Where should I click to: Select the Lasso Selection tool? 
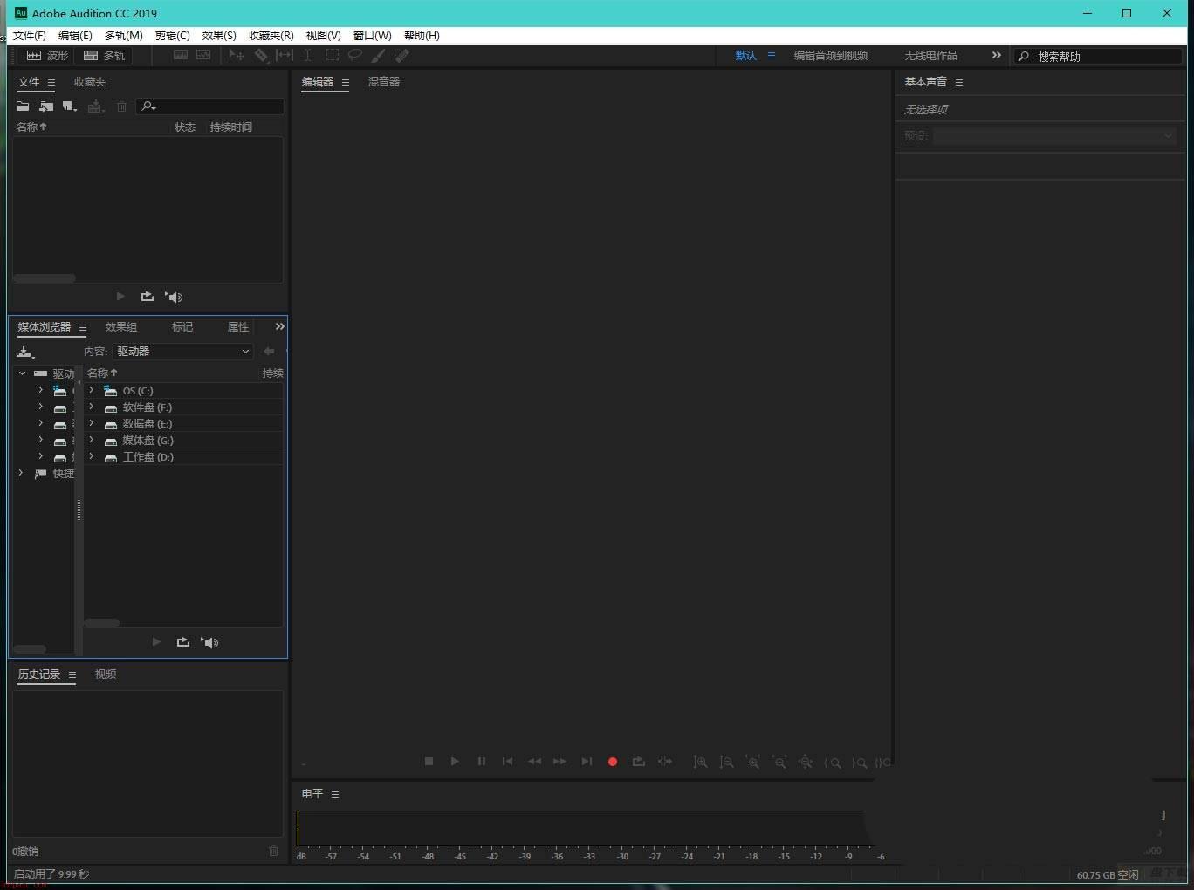(x=355, y=55)
